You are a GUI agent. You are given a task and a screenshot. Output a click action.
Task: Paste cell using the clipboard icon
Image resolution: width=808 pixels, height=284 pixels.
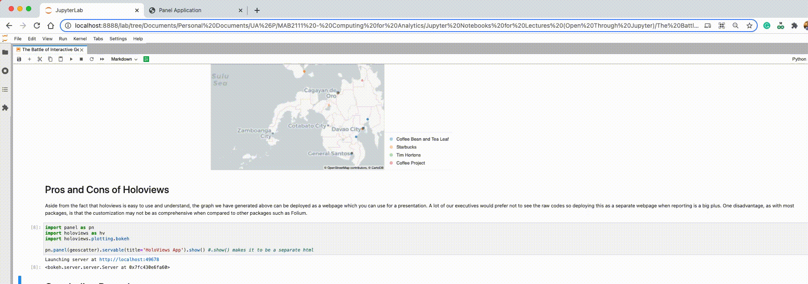[x=61, y=59]
